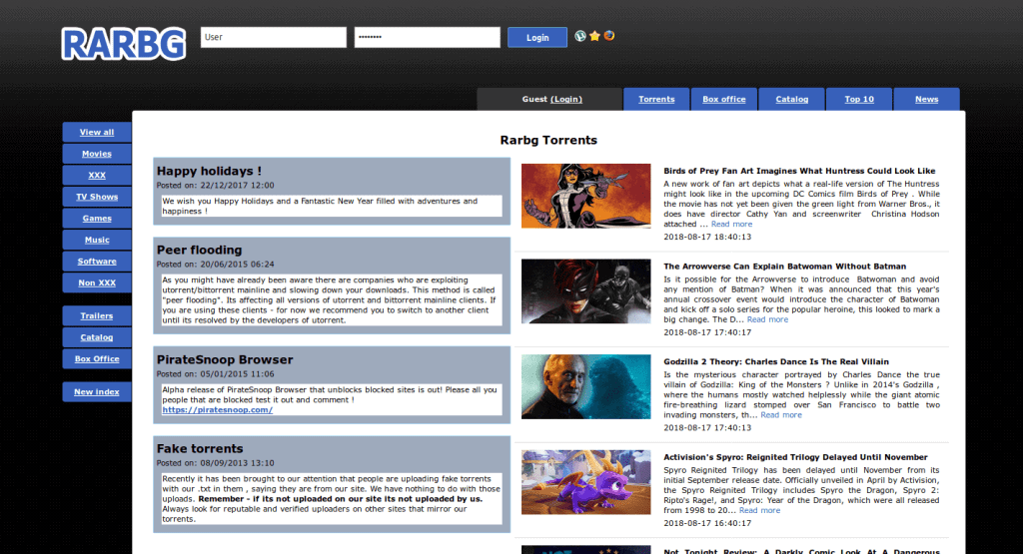Click the uTorrent icon beside Login
Screen dimensions: 1023x554
click(x=579, y=36)
